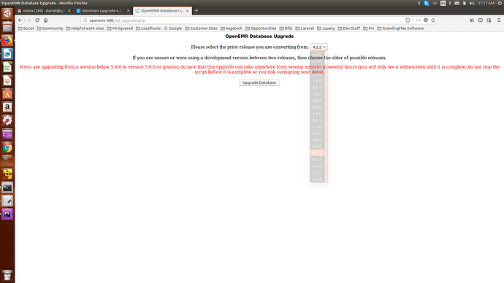Open the Mi-Squared bookmarks folder

[x=120, y=28]
